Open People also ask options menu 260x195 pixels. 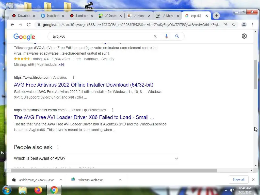pyautogui.click(x=58, y=147)
